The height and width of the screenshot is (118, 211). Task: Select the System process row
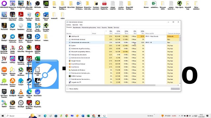122,46
